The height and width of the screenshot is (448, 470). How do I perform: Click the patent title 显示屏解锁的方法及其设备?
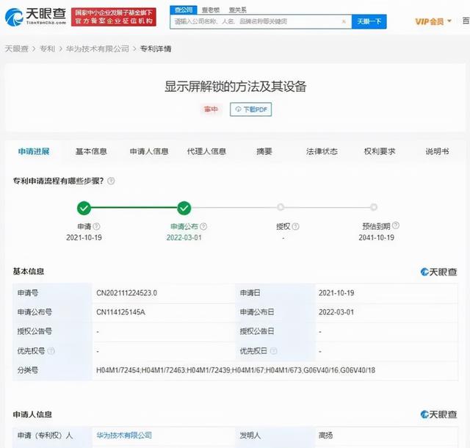coord(235,87)
